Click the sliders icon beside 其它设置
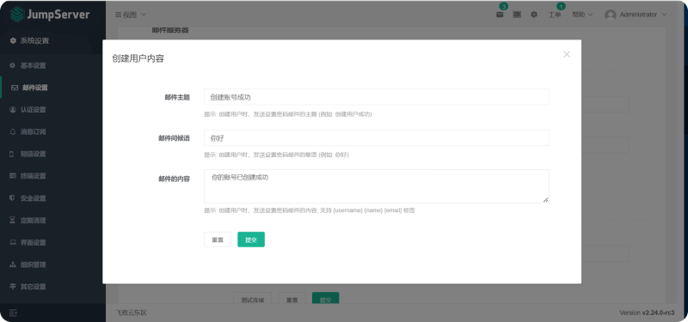 tap(12, 287)
